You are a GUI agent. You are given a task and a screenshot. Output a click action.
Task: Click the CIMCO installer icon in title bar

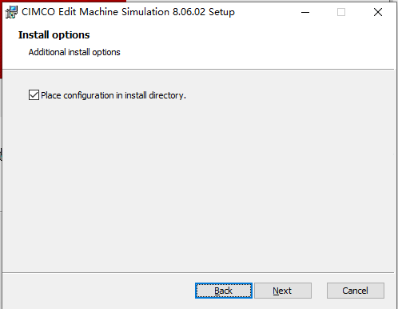[11, 12]
